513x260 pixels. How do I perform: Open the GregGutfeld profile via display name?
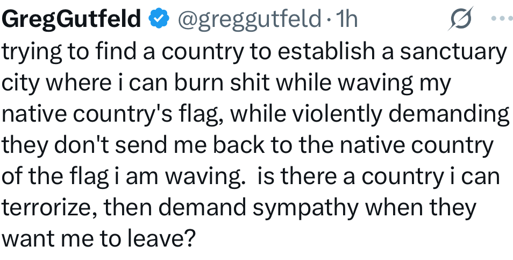click(72, 20)
